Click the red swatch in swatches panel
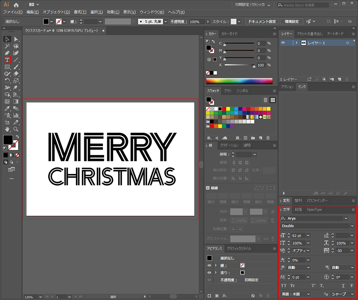358x300 pixels. (x=224, y=109)
